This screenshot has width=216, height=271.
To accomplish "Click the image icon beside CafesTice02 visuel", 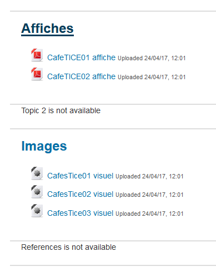I will click(x=37, y=192).
